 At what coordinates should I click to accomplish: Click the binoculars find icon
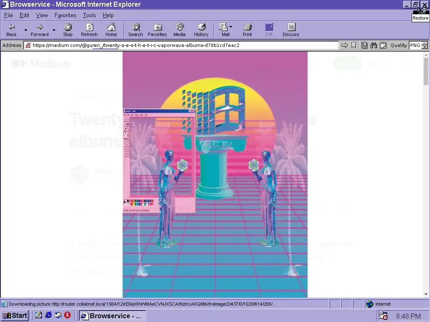click(374, 45)
